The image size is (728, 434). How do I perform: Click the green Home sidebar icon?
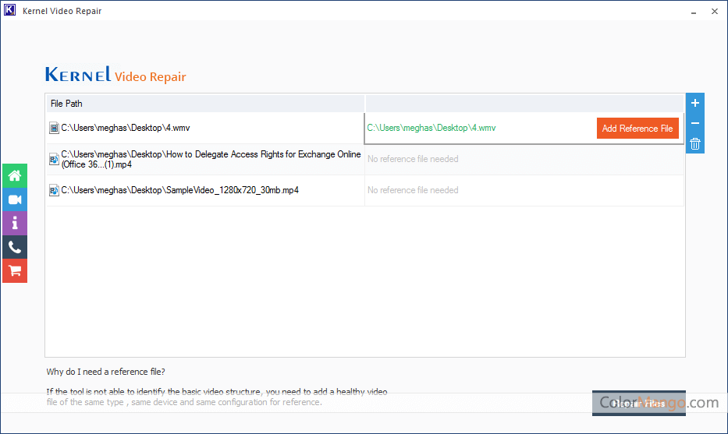(15, 176)
